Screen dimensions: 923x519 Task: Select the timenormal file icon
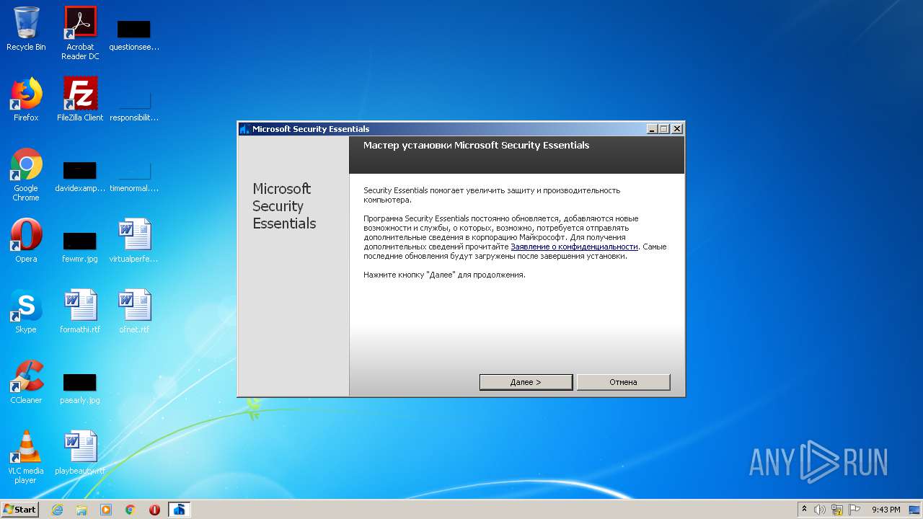tap(134, 176)
